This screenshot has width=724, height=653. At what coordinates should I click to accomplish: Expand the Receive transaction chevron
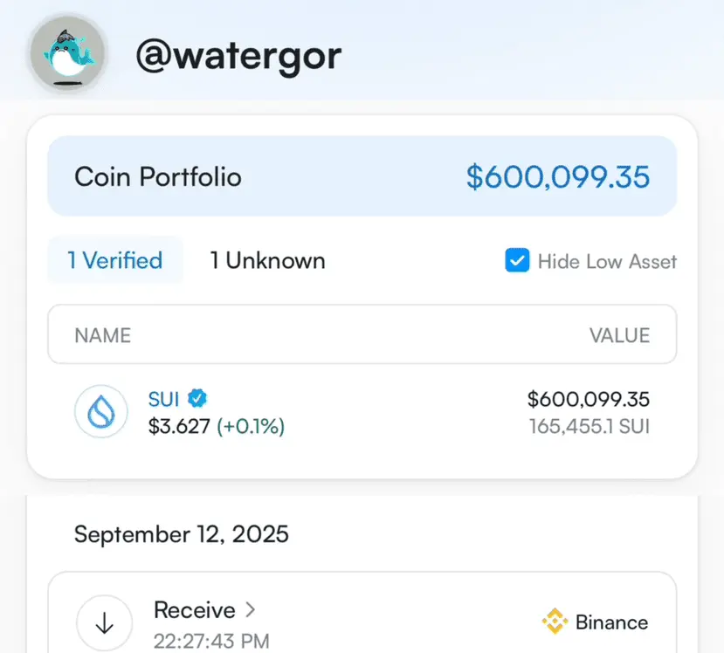click(251, 609)
